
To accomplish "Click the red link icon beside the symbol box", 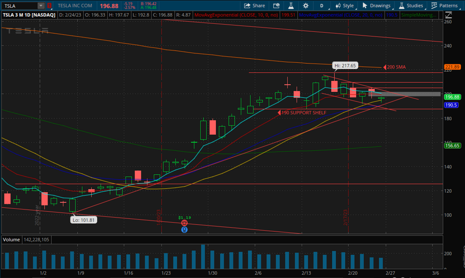I will 49,6.
